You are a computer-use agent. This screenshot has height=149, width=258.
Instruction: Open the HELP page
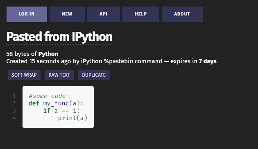(141, 14)
